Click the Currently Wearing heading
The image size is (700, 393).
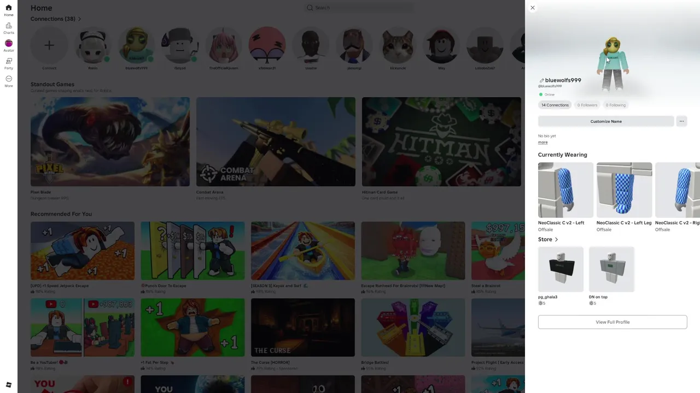coord(563,155)
